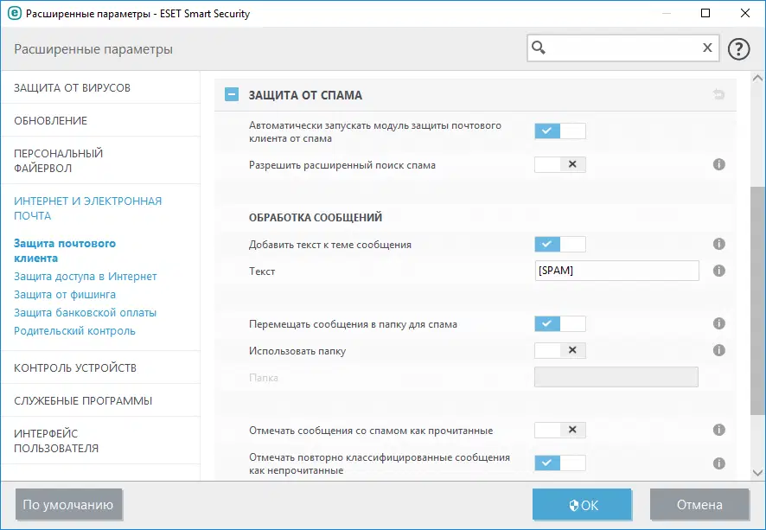
Task: Confirm settings with the OK button
Action: 582,504
